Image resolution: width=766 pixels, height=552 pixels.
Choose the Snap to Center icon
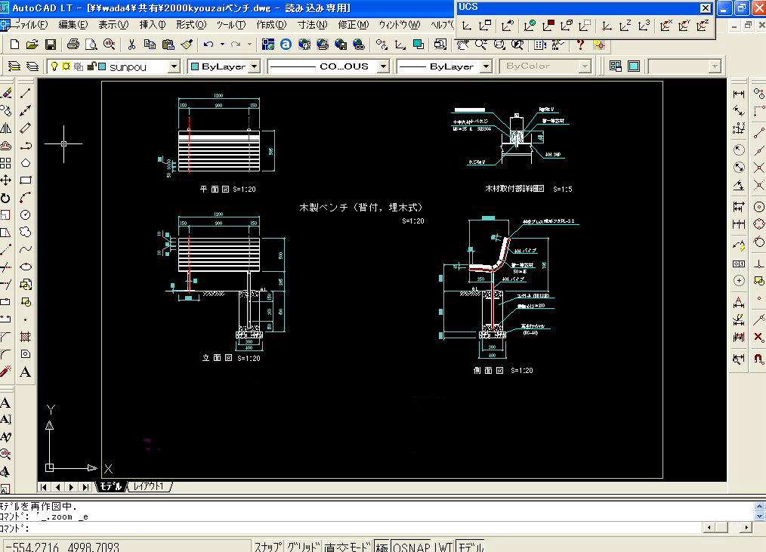tap(758, 207)
